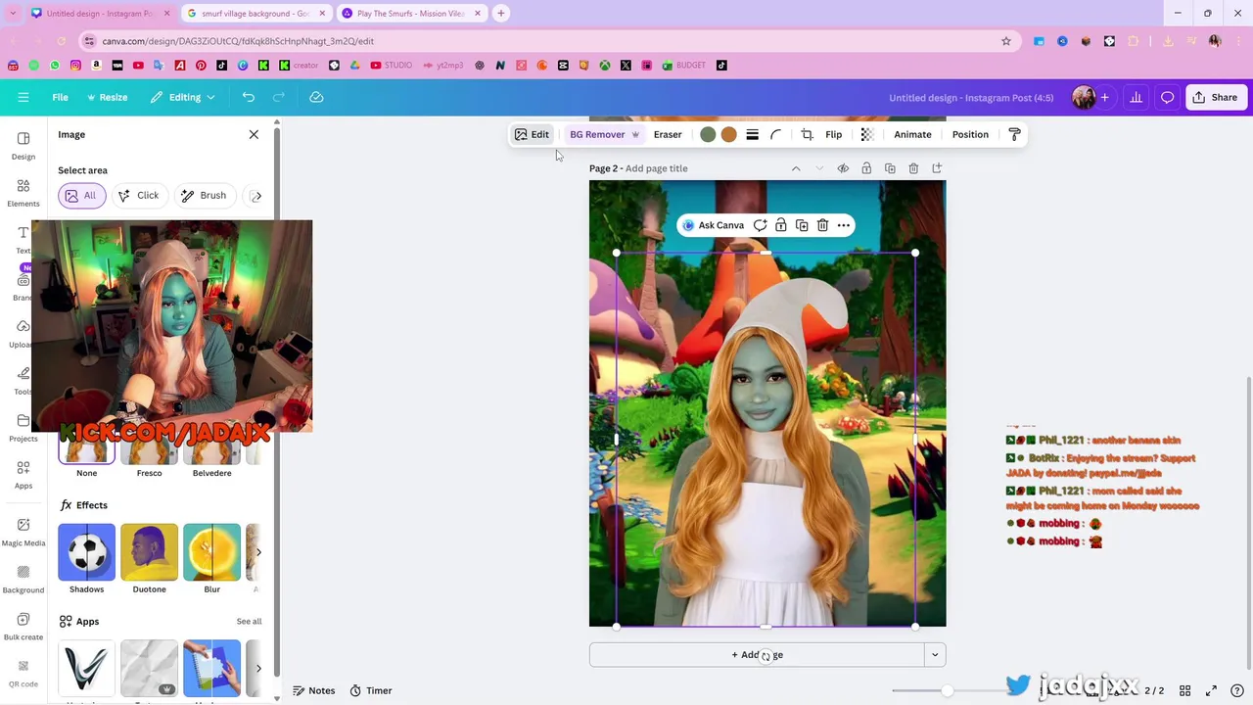This screenshot has width=1253, height=705.
Task: Click the Share button
Action: (x=1215, y=97)
